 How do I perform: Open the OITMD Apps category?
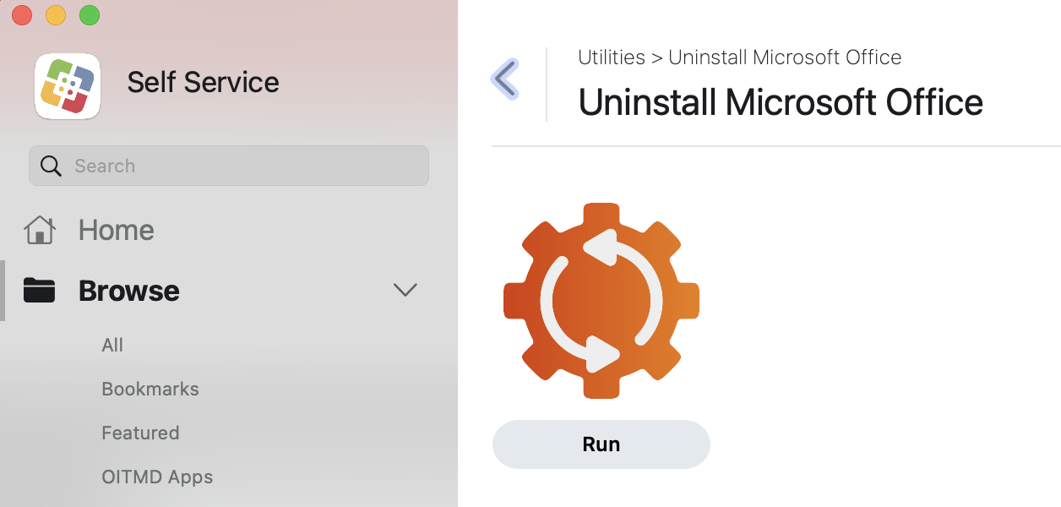click(x=157, y=477)
